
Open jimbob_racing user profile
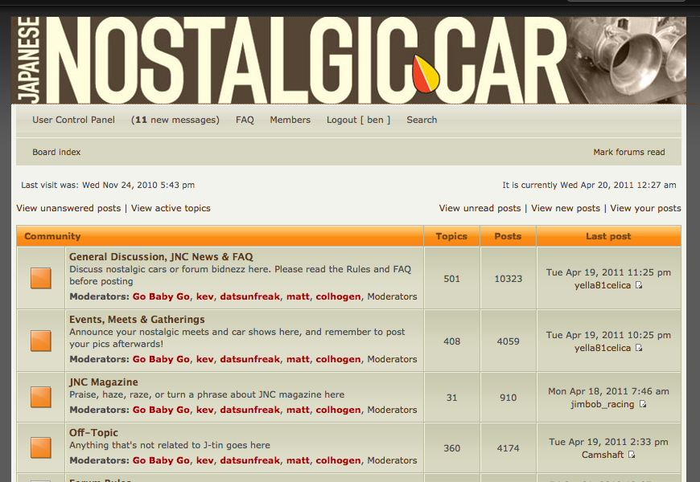tap(602, 404)
